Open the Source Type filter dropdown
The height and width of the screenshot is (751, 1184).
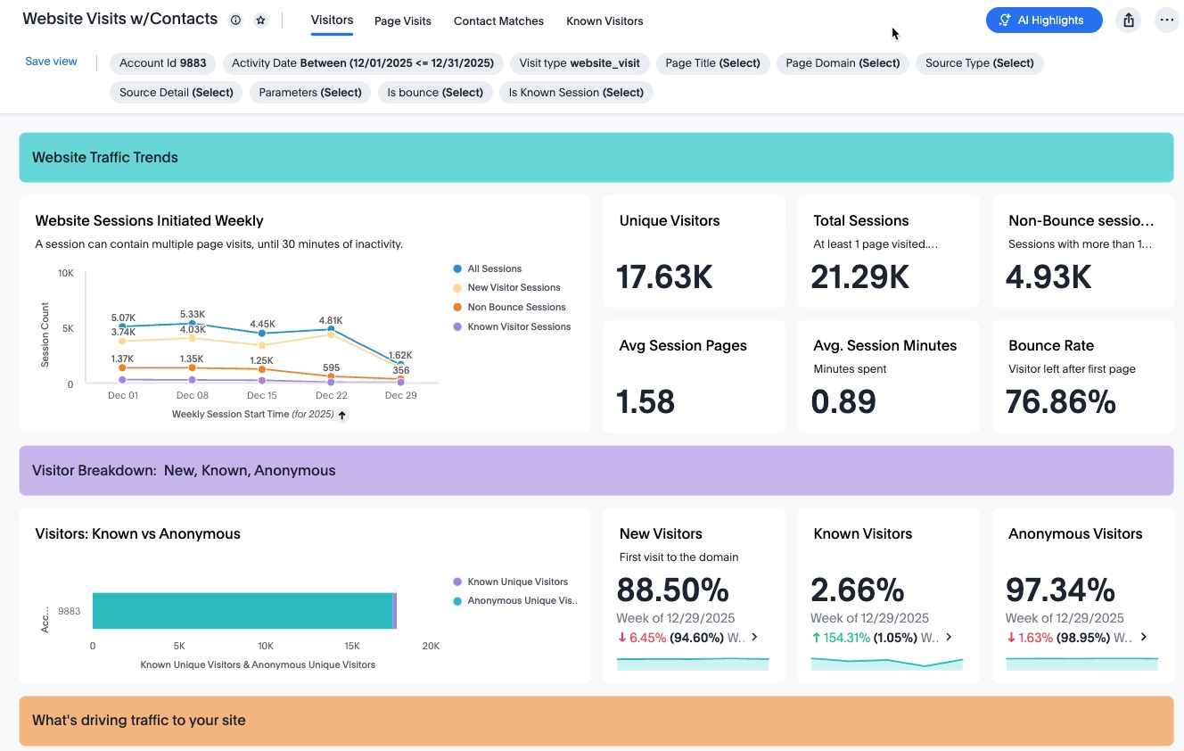[x=980, y=63]
